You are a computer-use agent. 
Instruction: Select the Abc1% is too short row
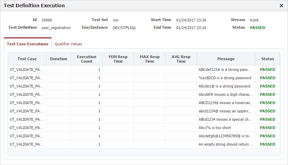click(x=144, y=128)
